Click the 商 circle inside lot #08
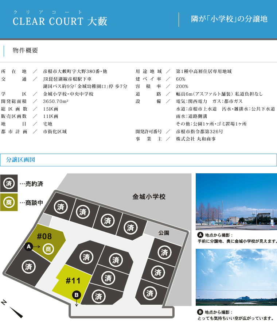 [x=48, y=249]
